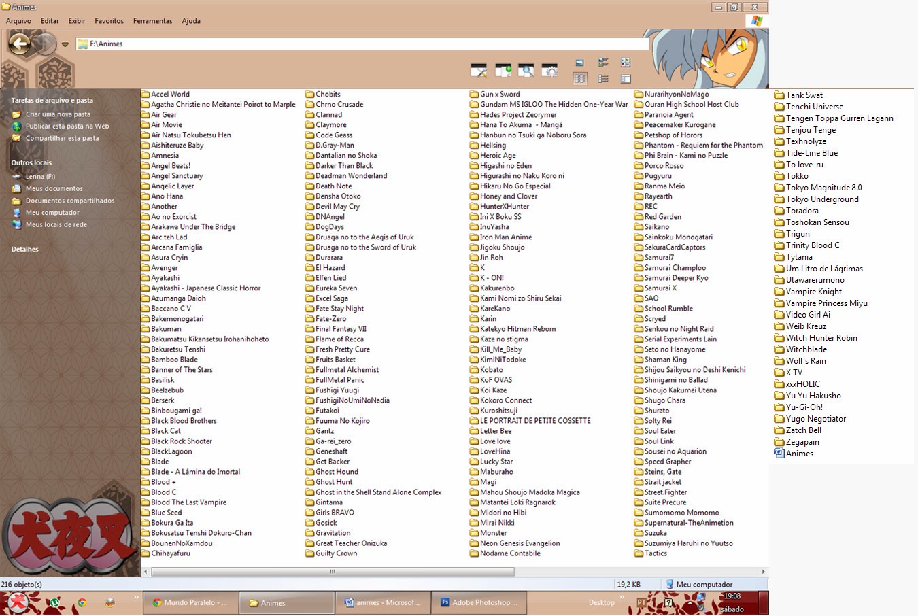Click the toolbar window icon with green plus
The height and width of the screenshot is (616, 918).
point(503,70)
